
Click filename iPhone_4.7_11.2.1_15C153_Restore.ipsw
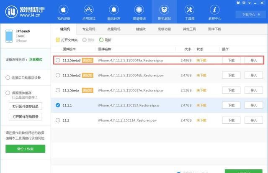[129, 105]
